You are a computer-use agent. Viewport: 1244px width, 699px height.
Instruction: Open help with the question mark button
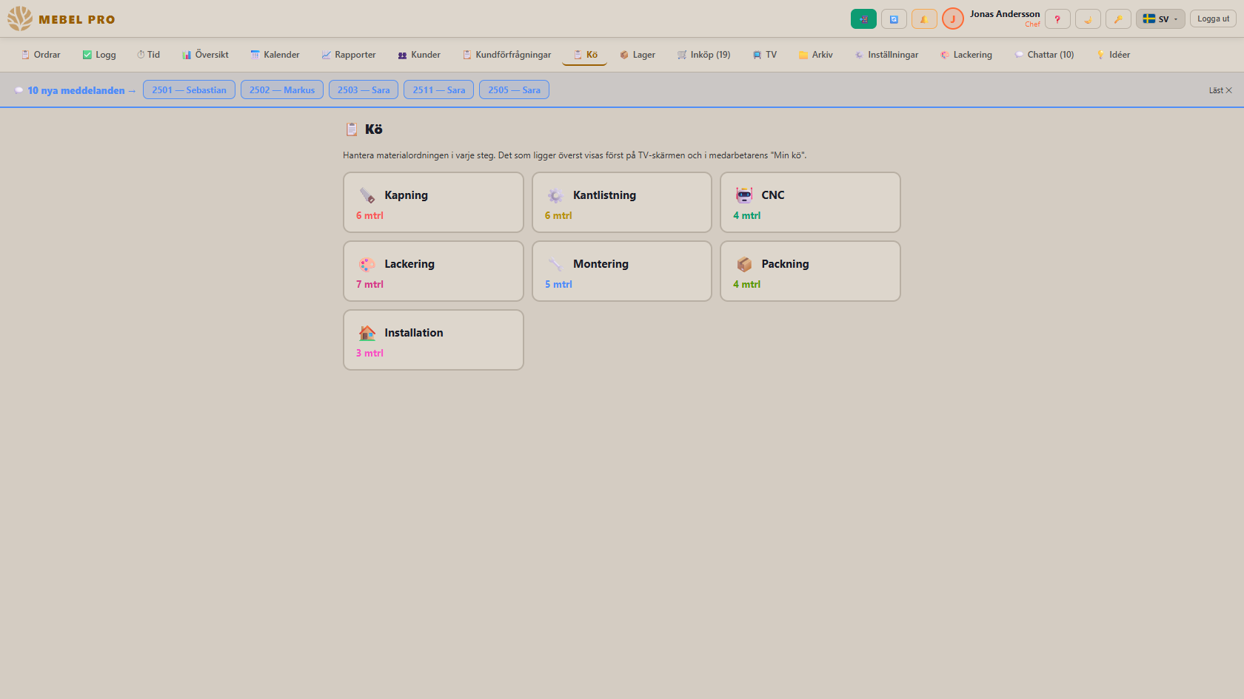click(1057, 19)
